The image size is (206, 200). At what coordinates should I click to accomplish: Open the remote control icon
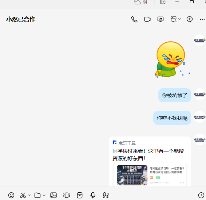click(x=174, y=19)
